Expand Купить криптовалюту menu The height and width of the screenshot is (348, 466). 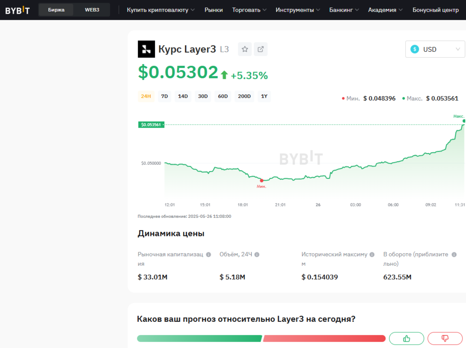161,10
